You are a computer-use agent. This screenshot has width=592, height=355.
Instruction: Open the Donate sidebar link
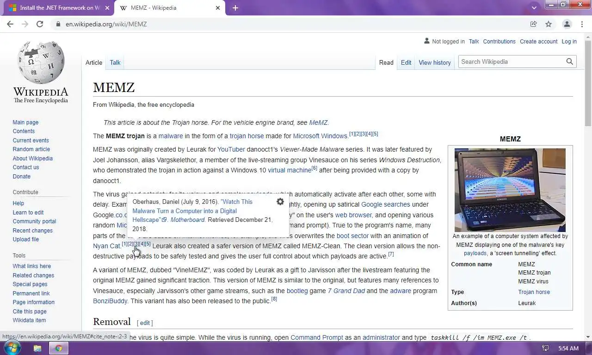coord(21,177)
